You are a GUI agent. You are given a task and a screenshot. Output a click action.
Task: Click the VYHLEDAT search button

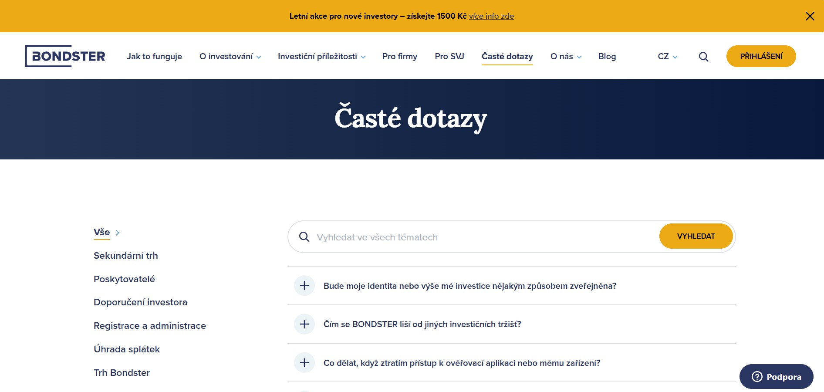click(696, 236)
